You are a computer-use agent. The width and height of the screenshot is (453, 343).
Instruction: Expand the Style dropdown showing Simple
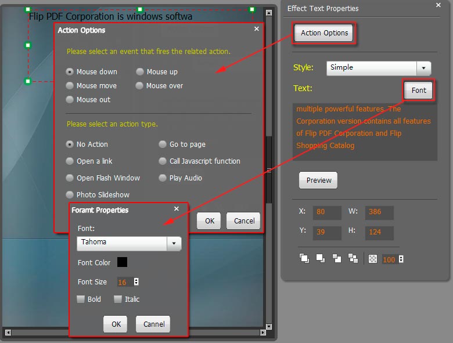pyautogui.click(x=424, y=68)
